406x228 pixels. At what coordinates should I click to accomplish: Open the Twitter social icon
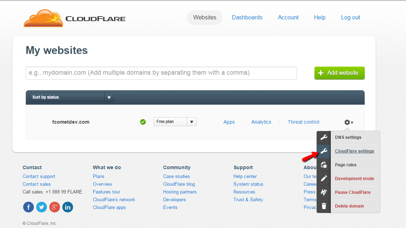point(41,207)
